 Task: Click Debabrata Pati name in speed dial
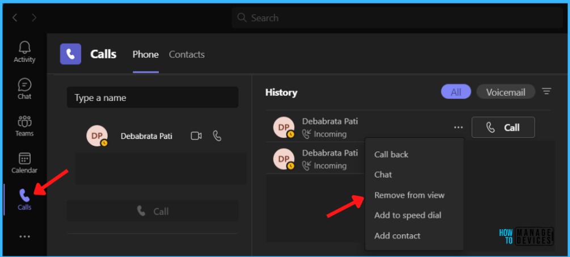[146, 136]
